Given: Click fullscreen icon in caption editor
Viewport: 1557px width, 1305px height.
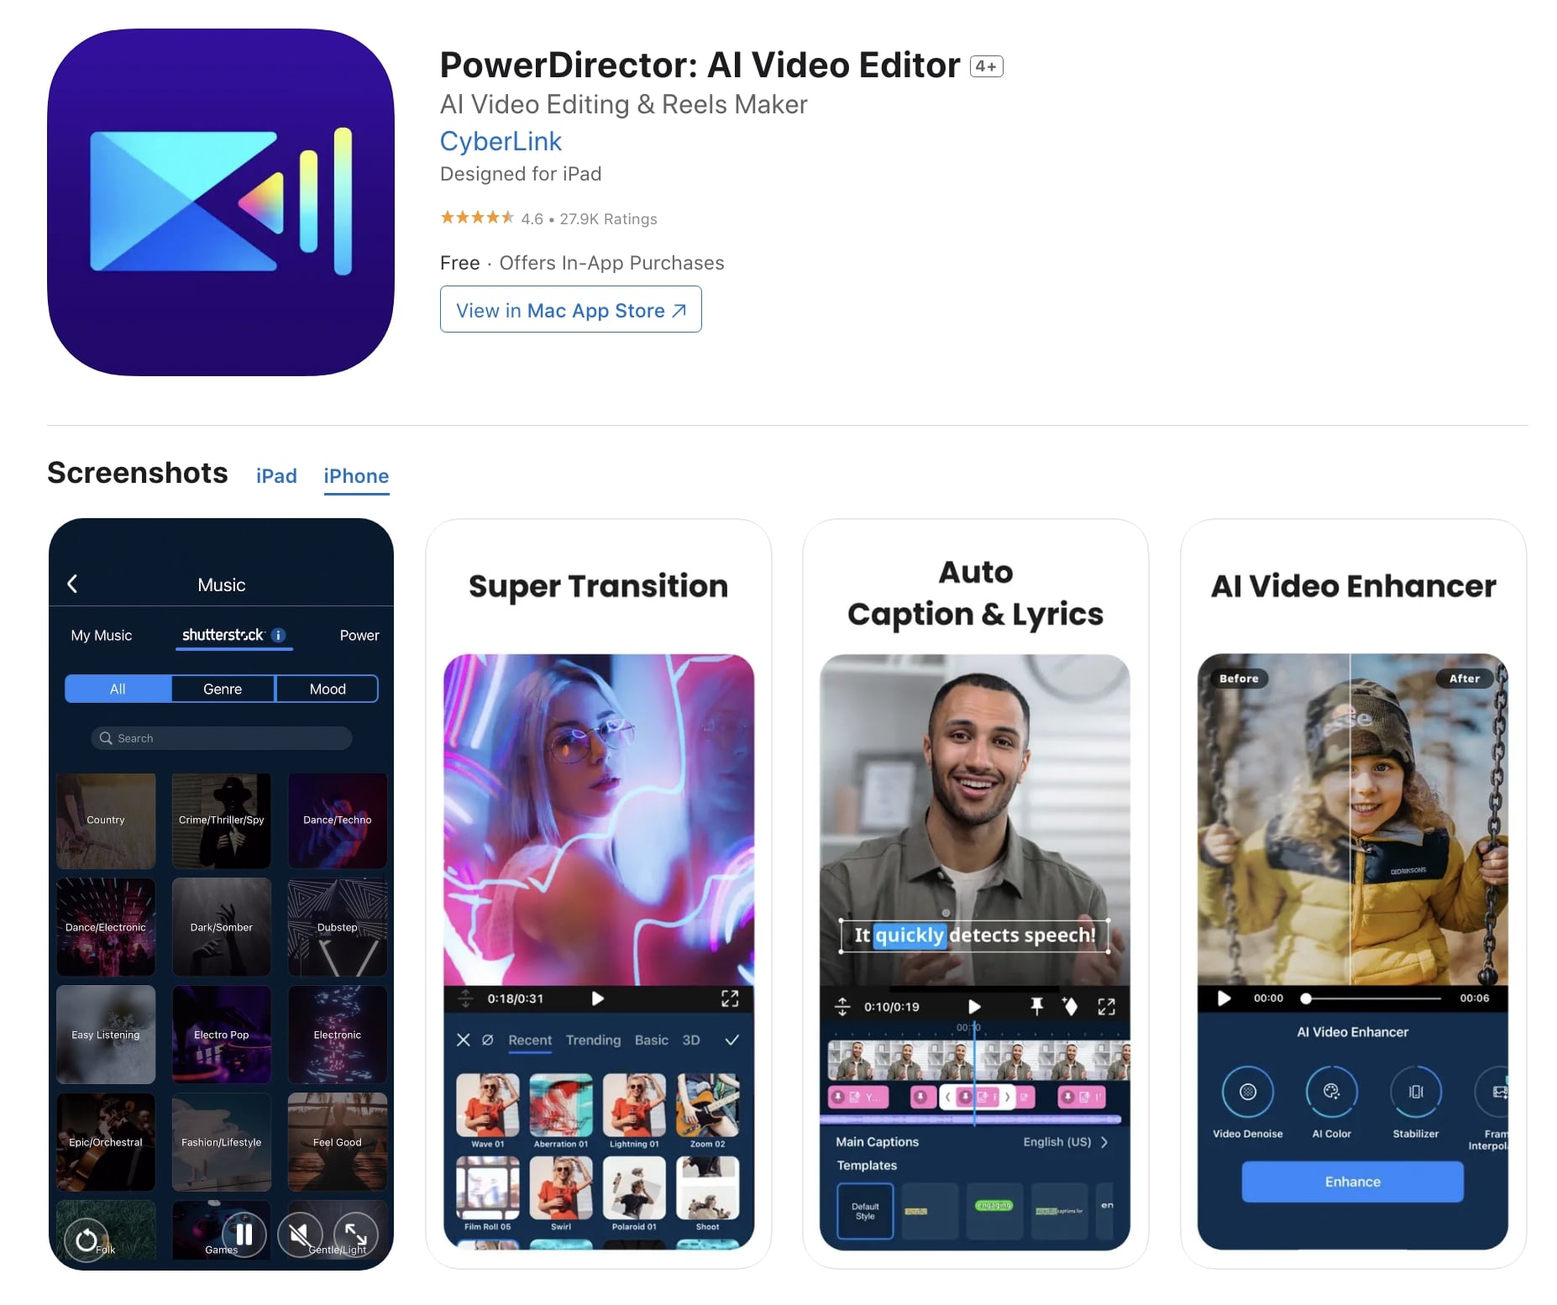Looking at the screenshot, I should pyautogui.click(x=1107, y=1006).
